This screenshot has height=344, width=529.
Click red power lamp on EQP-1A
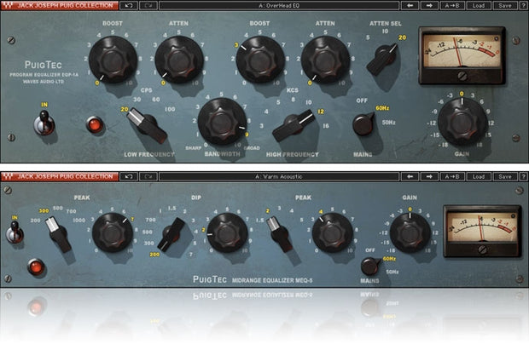(x=95, y=125)
